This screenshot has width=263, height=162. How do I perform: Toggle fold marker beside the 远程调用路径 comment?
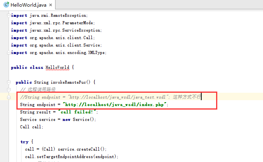(x=9, y=90)
